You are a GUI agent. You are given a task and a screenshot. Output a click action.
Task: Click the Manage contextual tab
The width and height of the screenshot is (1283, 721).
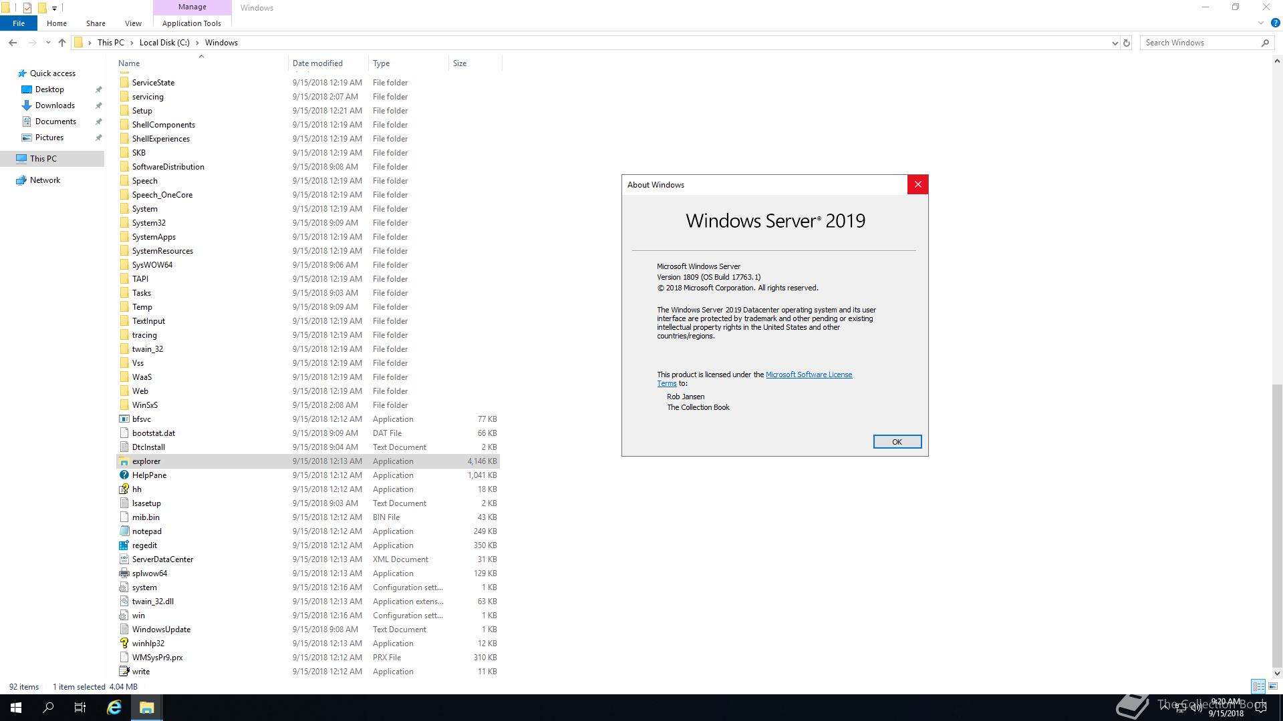[x=192, y=7]
